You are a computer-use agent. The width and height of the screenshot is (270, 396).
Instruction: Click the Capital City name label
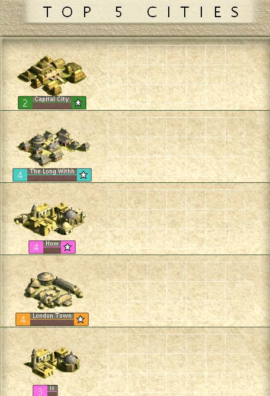click(x=52, y=99)
